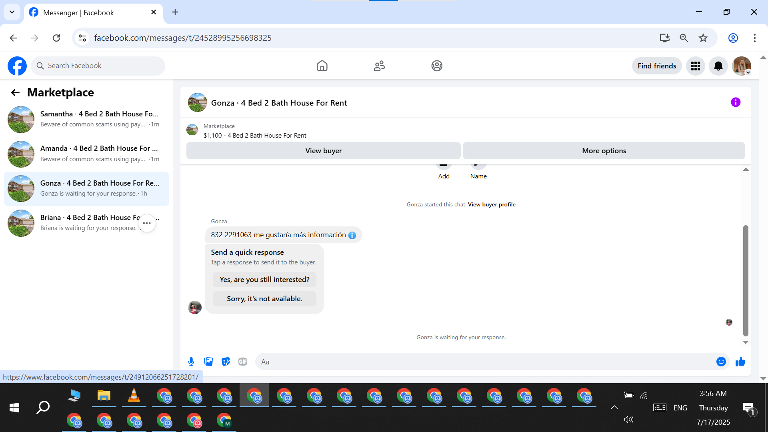This screenshot has height=432, width=768.
Task: Open the View buyer profile link
Action: [492, 204]
